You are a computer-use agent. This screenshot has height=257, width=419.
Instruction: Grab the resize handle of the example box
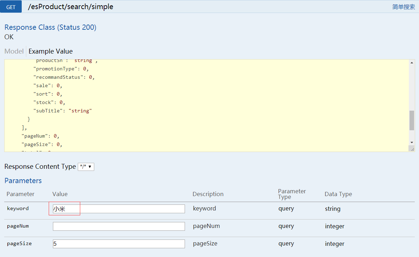click(412, 149)
